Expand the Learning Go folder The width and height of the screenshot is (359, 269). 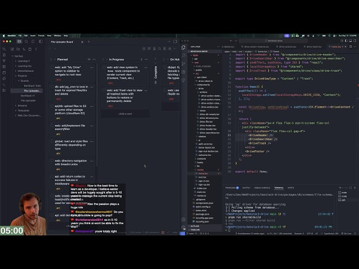[16, 66]
